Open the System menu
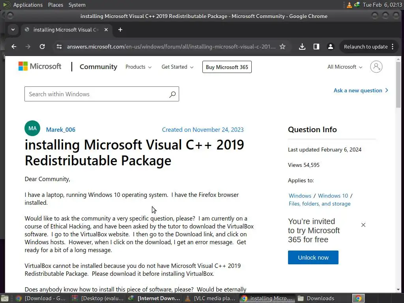 [77, 5]
